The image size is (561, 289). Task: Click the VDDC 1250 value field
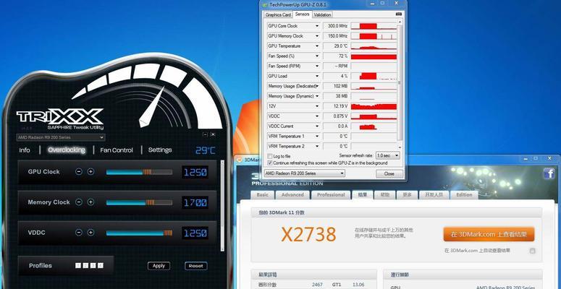tap(195, 233)
